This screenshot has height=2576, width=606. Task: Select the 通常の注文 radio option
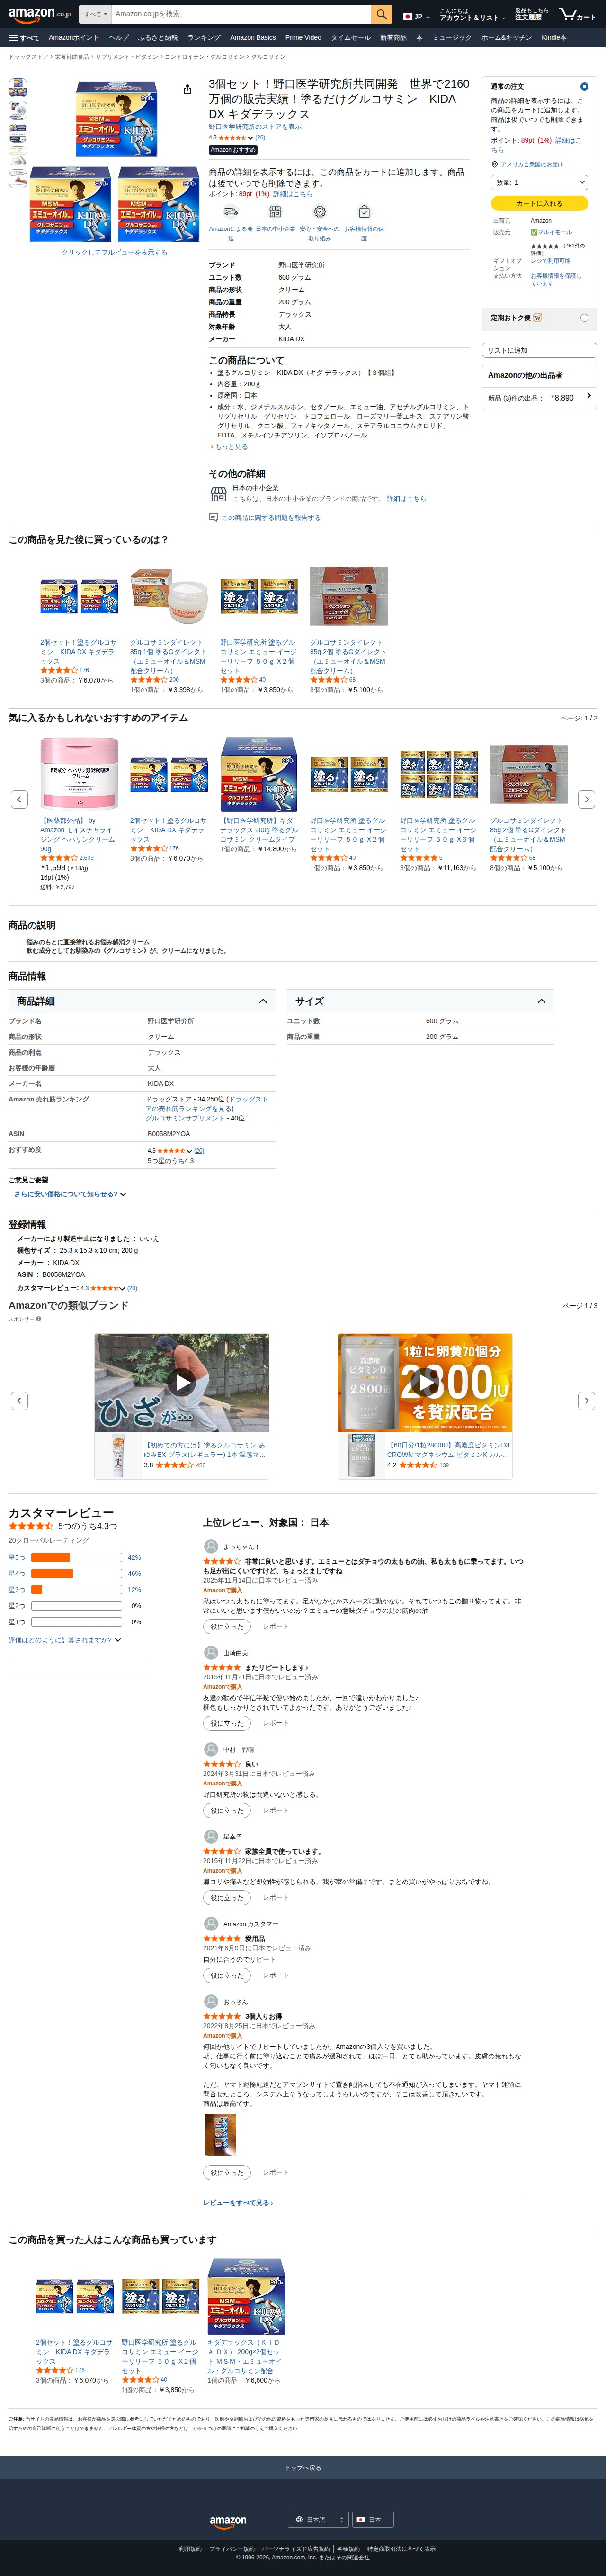click(584, 87)
